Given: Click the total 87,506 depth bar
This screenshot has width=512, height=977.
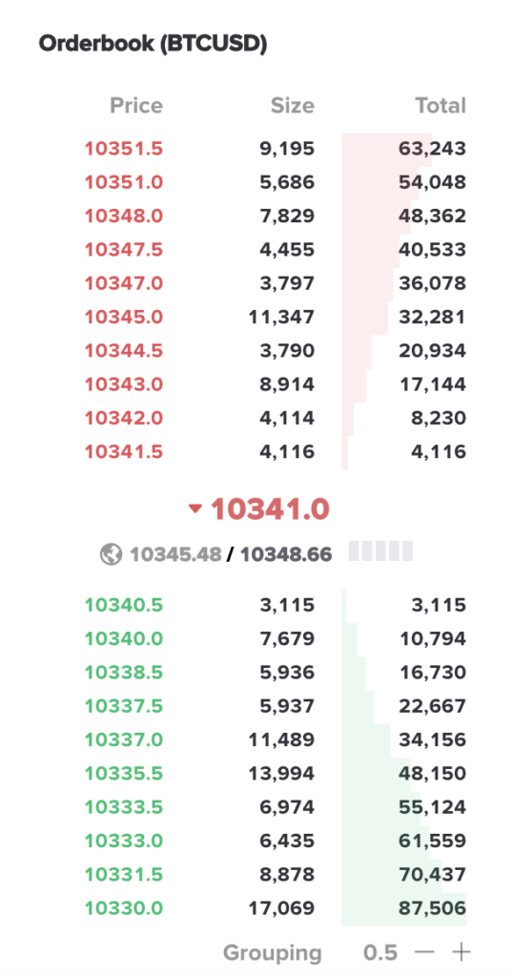Looking at the screenshot, I should [x=403, y=908].
